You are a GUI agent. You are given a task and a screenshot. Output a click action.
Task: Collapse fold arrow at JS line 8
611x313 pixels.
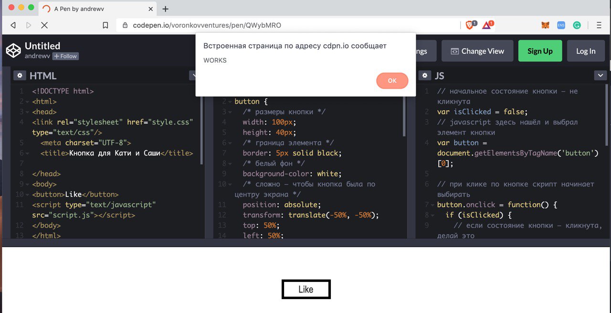432,216
